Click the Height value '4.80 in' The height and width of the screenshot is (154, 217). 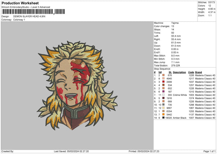click(x=212, y=9)
